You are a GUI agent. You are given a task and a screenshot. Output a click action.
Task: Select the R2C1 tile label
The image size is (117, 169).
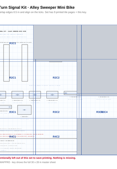13,78
